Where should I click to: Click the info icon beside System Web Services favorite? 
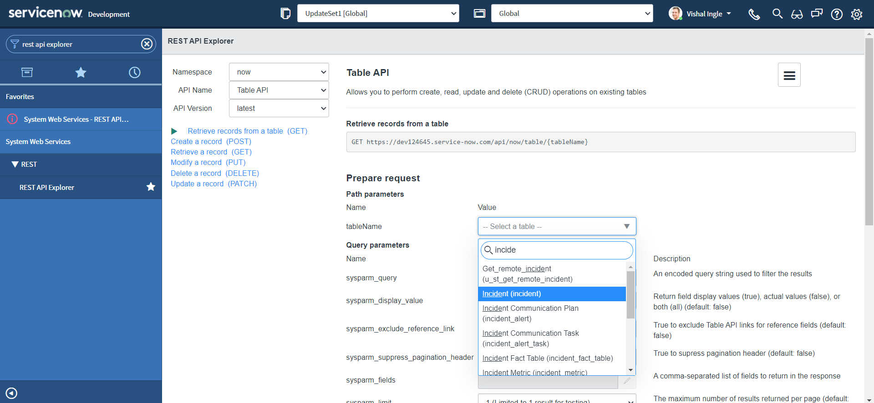click(x=12, y=119)
